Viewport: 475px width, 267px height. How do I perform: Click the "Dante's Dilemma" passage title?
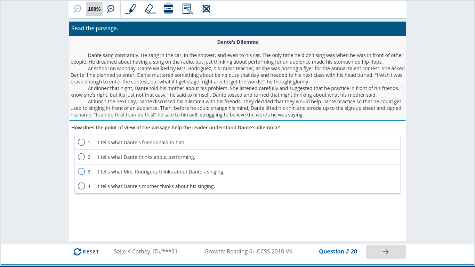pos(238,42)
